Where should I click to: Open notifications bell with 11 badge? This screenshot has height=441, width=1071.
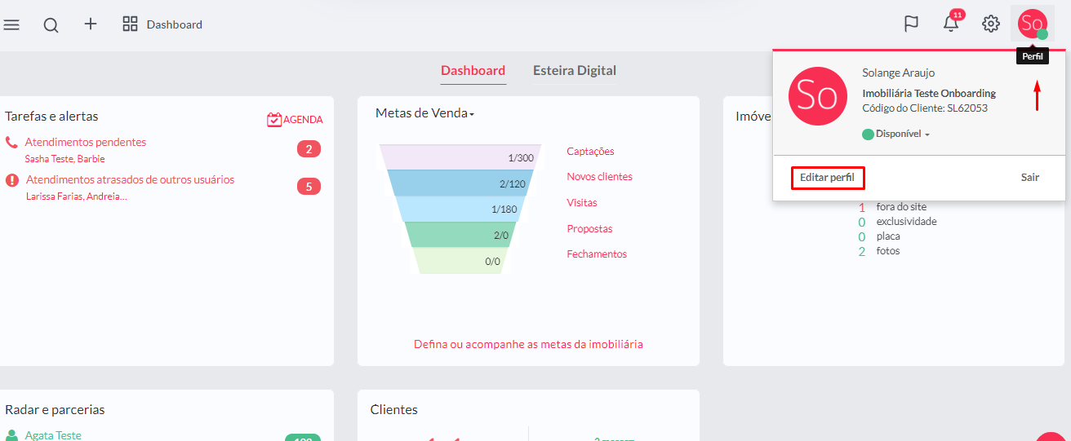[952, 22]
